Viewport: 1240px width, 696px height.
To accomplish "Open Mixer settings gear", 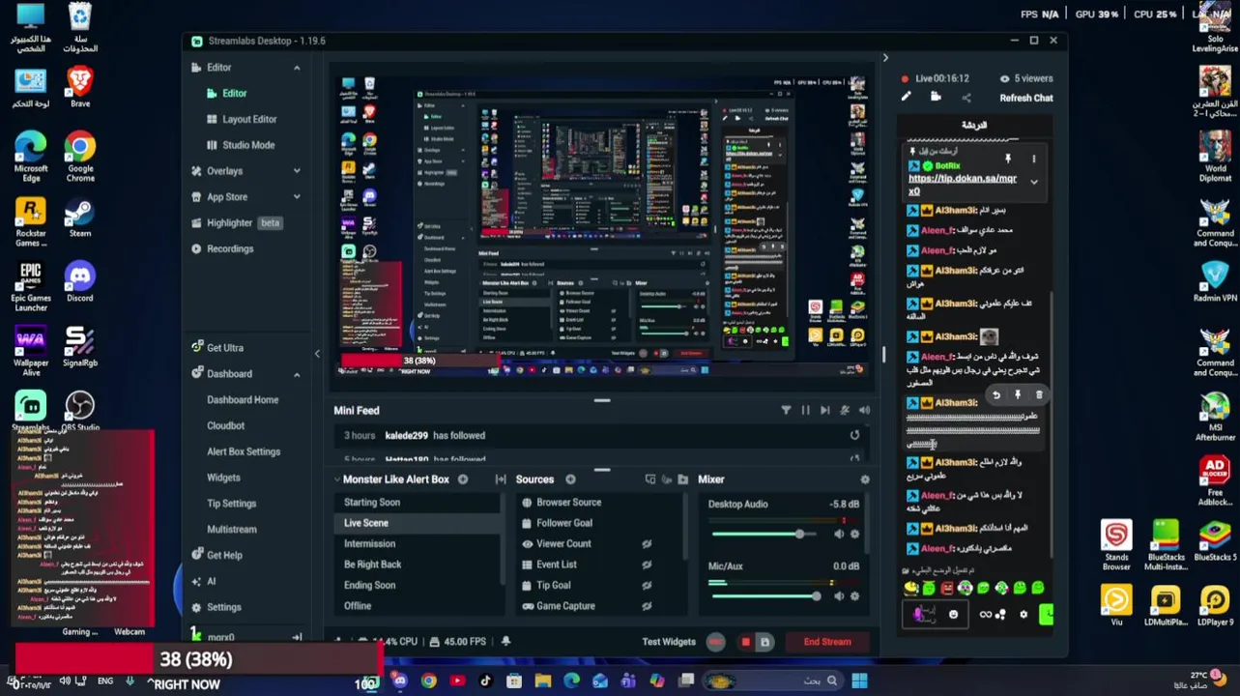I will tap(865, 479).
